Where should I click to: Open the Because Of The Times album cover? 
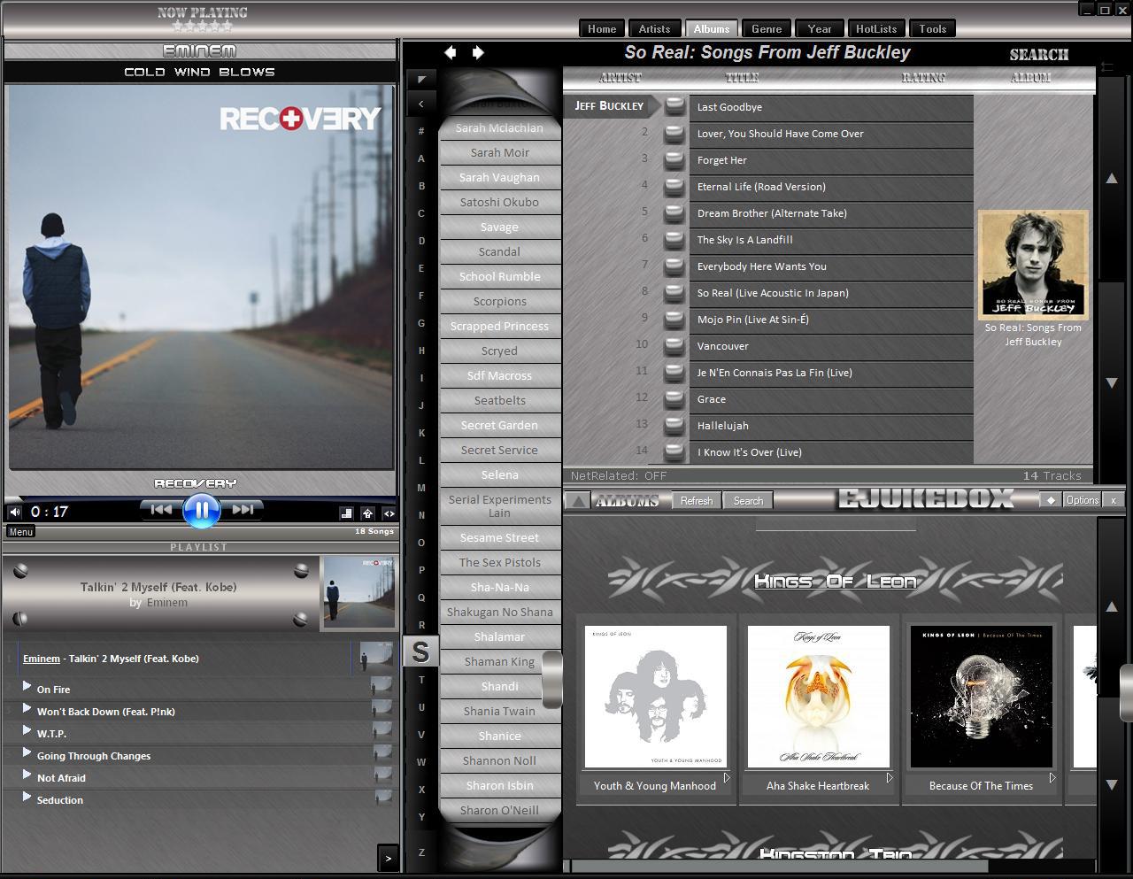(982, 697)
